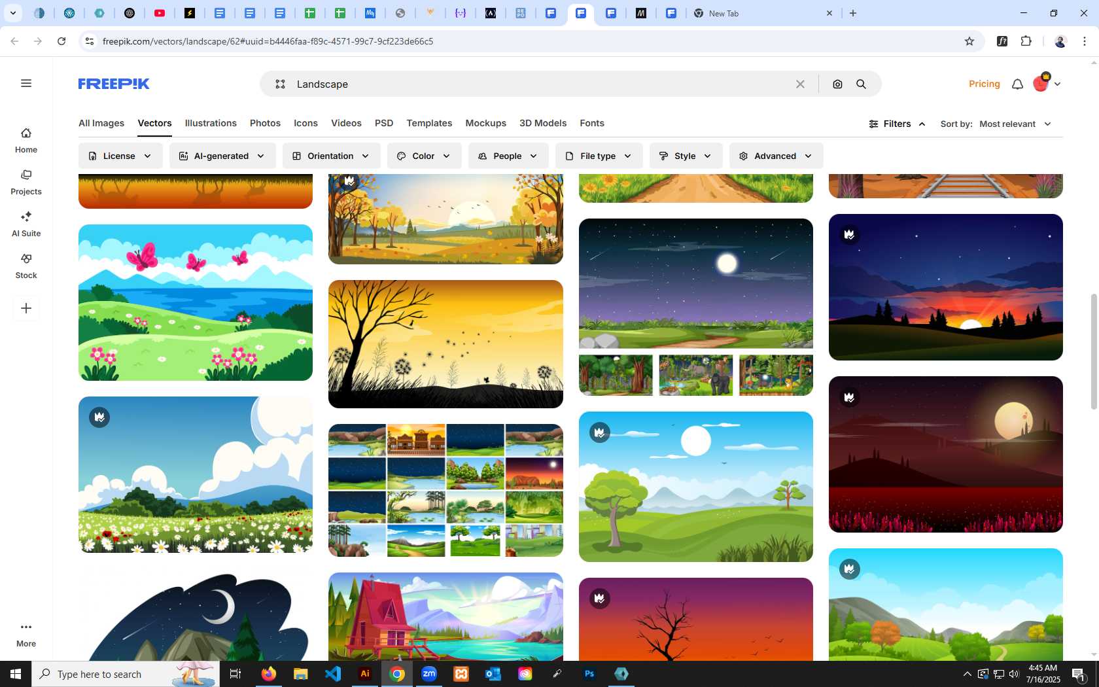Open the Chrome extensions puzzle icon
The image size is (1099, 687).
(x=1026, y=41)
